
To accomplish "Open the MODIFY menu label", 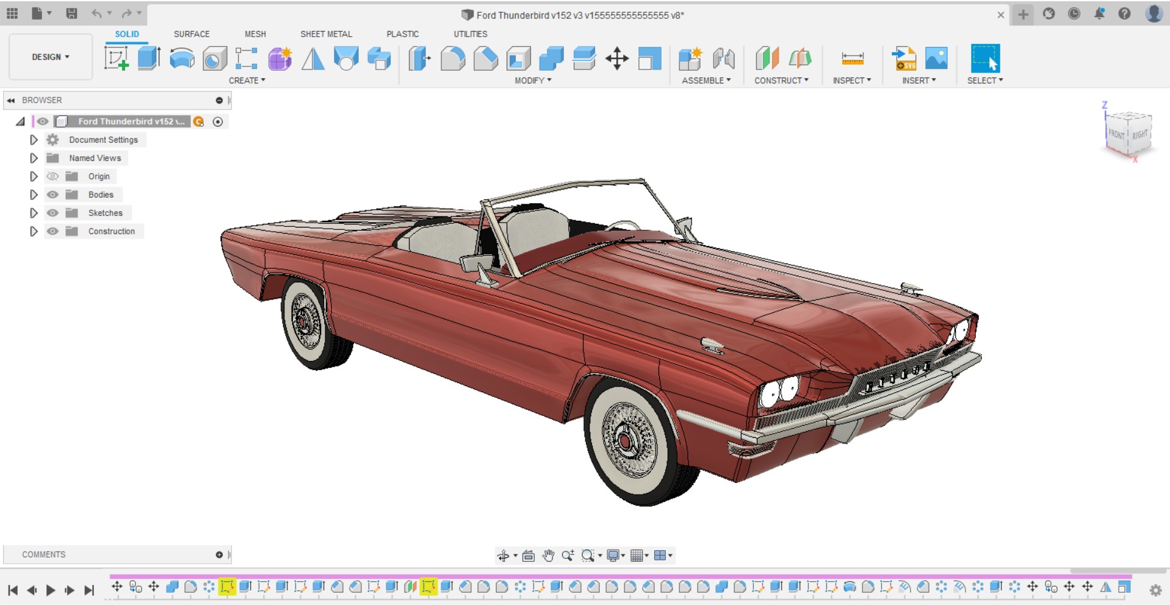I will coord(533,81).
